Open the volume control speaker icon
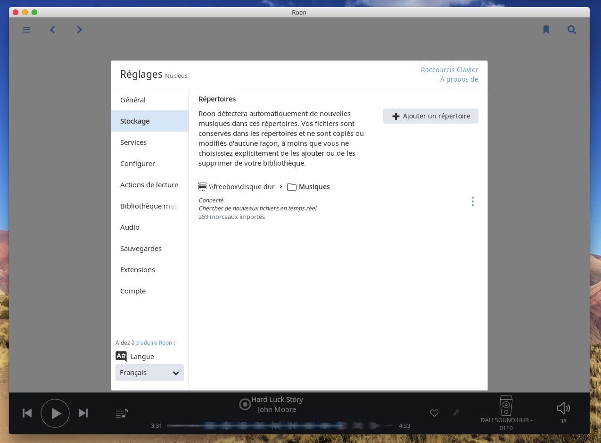The image size is (601, 443). pos(563,408)
